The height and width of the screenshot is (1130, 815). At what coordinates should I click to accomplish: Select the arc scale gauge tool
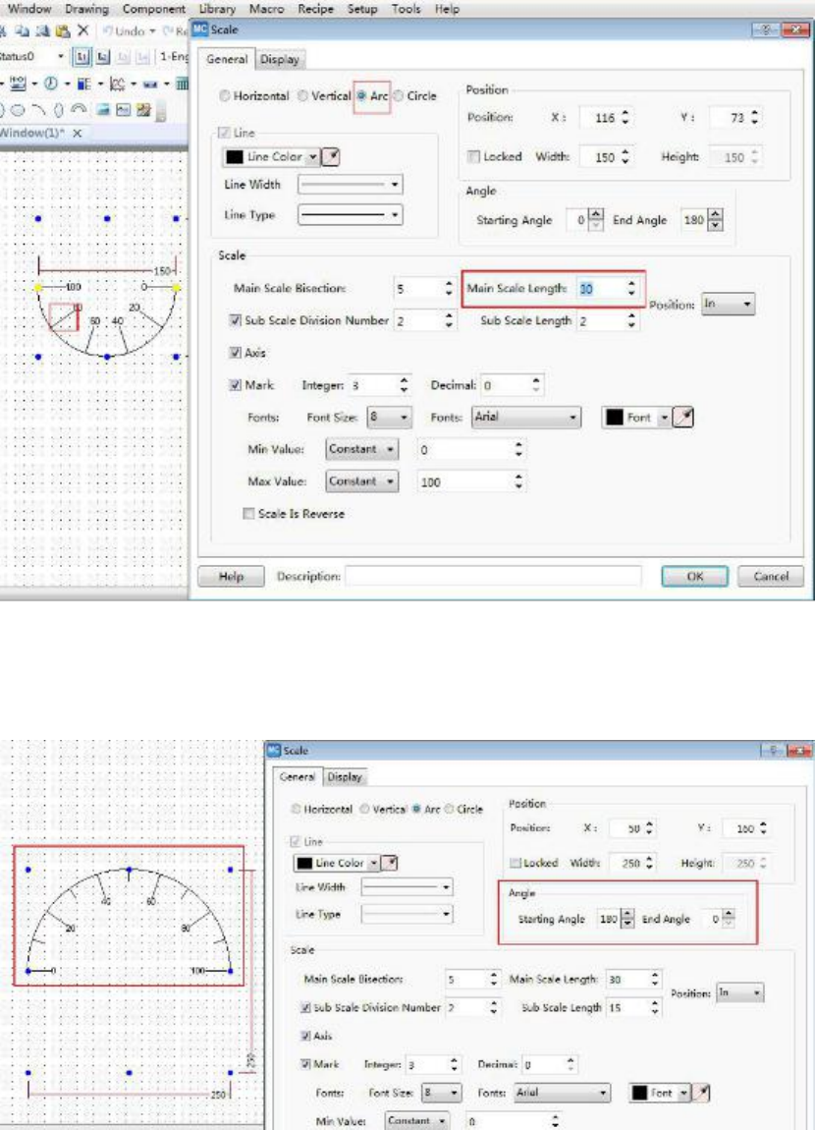click(x=79, y=108)
